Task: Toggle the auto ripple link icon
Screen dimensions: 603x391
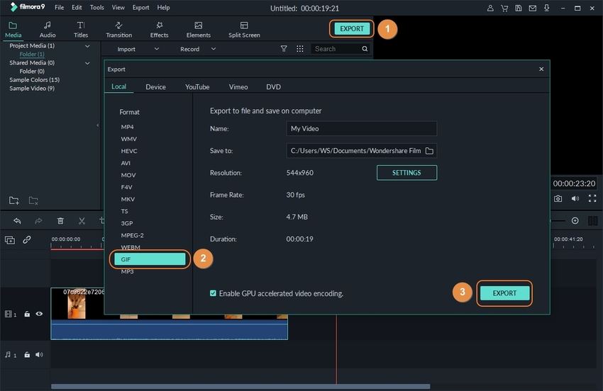Action: tap(26, 240)
